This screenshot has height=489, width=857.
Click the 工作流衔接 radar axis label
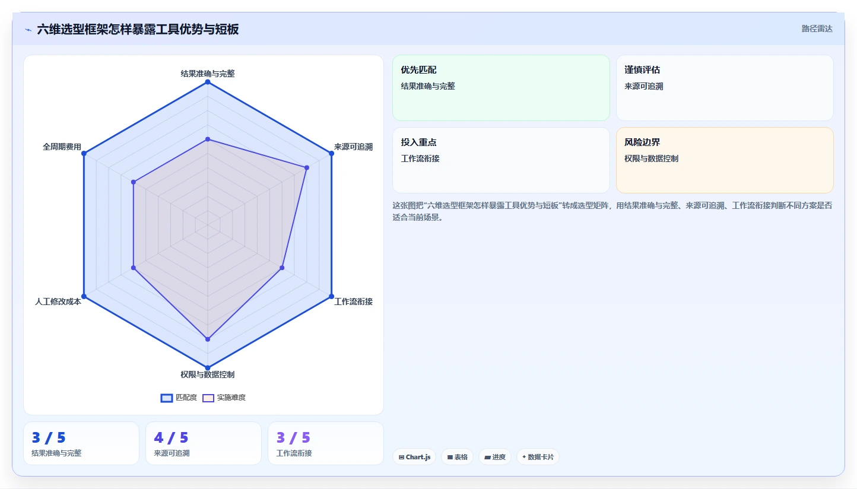click(353, 301)
